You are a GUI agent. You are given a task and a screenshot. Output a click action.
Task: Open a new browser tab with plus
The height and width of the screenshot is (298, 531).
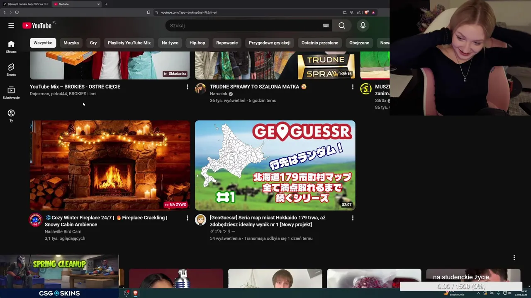pyautogui.click(x=106, y=4)
